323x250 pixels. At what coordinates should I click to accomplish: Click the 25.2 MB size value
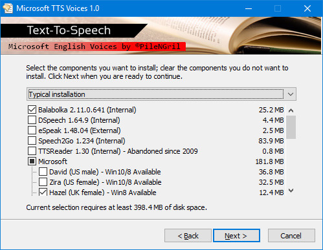(271, 110)
